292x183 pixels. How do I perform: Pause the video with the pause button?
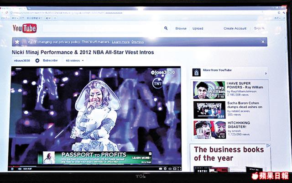(12, 169)
